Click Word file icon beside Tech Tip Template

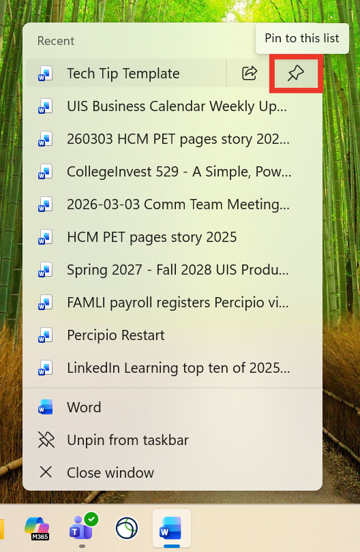[x=46, y=74]
